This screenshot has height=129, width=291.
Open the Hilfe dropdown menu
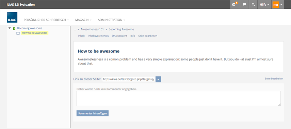[x=264, y=5]
